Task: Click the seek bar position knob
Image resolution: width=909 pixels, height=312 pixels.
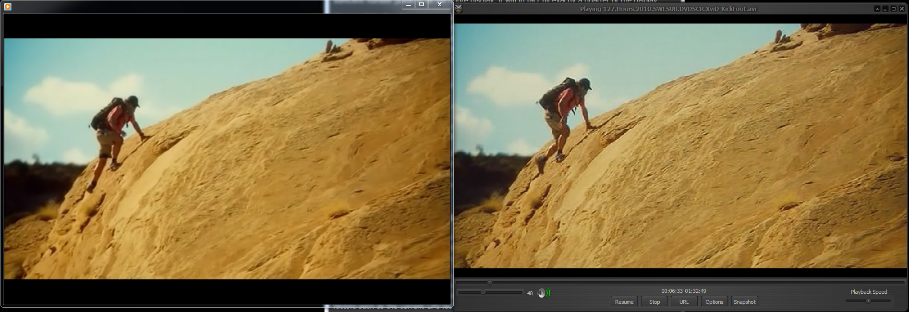Action: click(x=489, y=283)
